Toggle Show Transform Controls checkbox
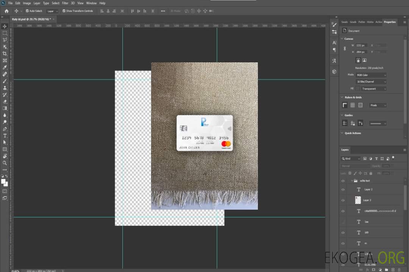Viewport: 409px width, 272px height. click(x=64, y=11)
